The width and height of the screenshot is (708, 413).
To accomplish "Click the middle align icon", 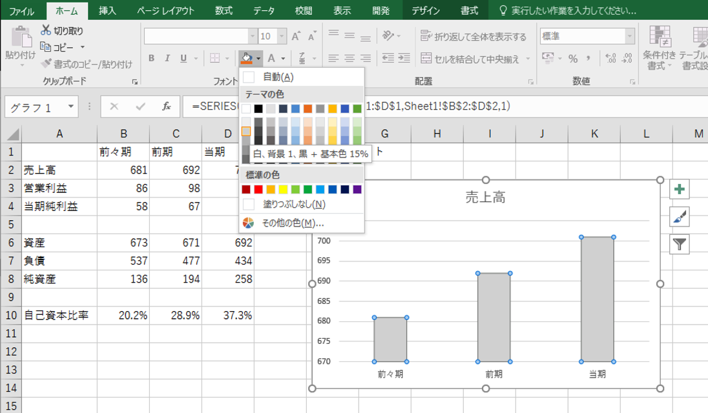I will [349, 35].
